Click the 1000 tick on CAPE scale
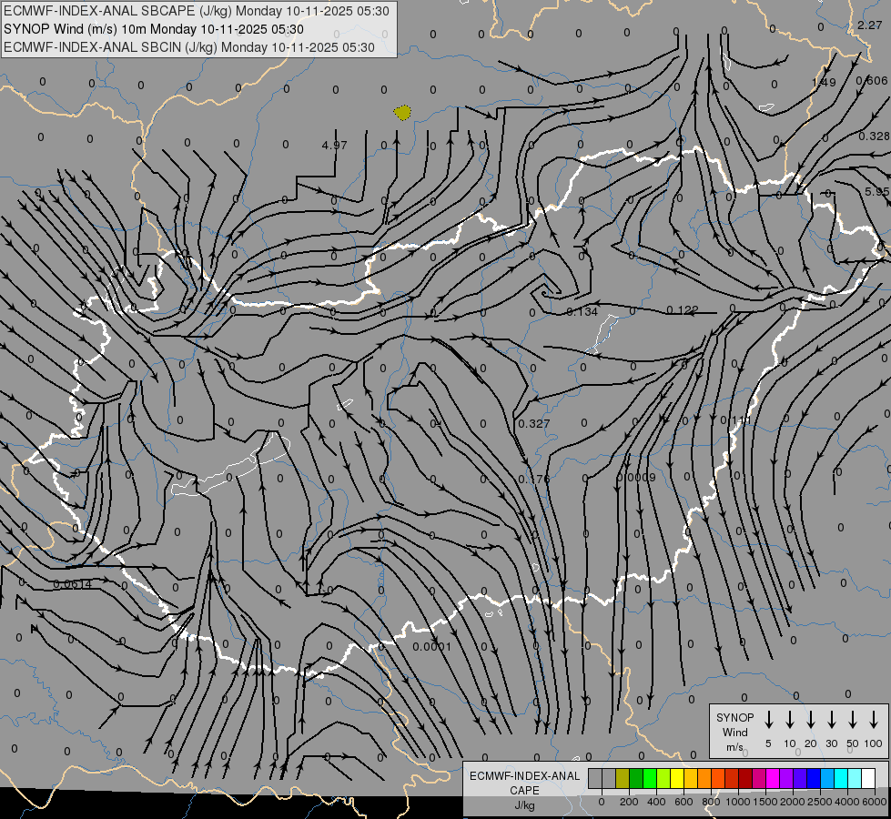The width and height of the screenshot is (891, 819). click(x=738, y=802)
